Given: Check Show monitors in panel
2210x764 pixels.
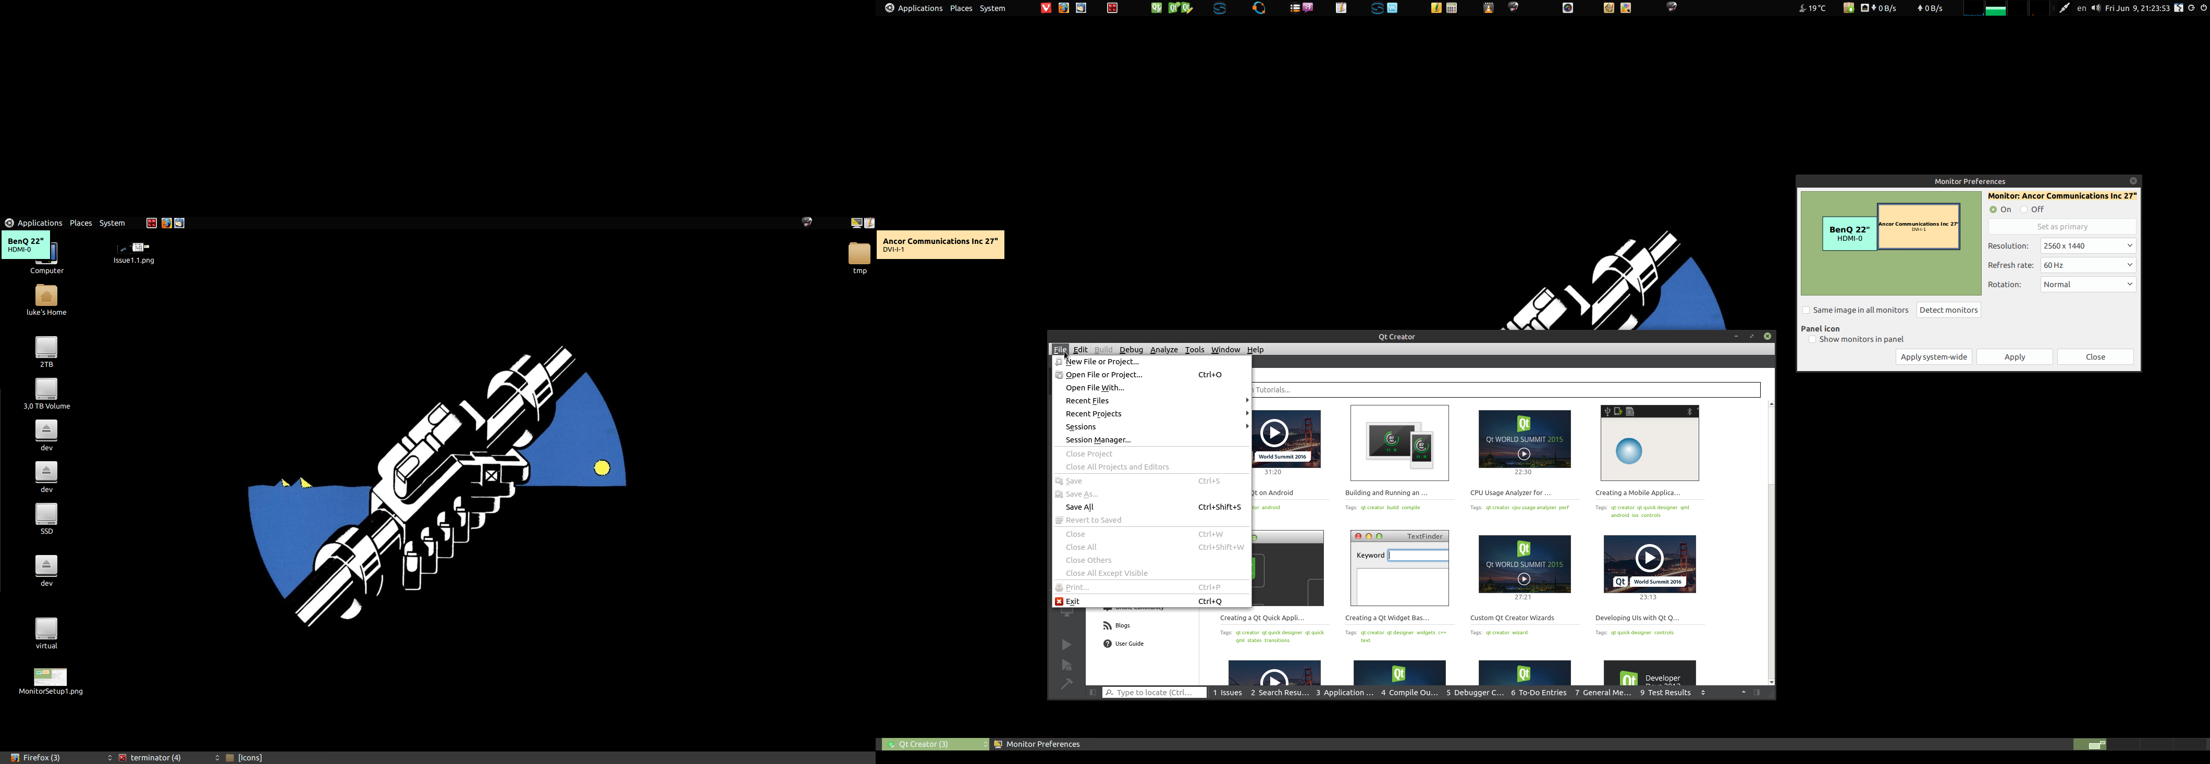Looking at the screenshot, I should point(1812,340).
